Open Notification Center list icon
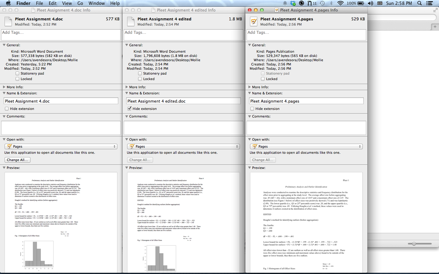This screenshot has width=439, height=274. pos(430,3)
